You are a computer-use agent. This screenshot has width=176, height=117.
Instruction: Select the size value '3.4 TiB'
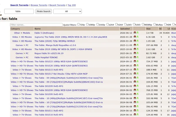pos(150,33)
